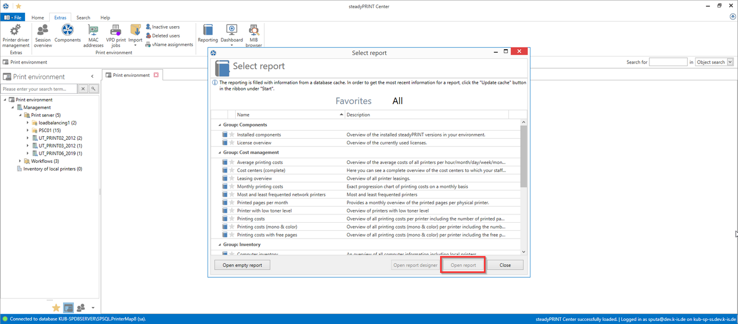Open the Components view in the ribbon
738x324 pixels.
[68, 34]
